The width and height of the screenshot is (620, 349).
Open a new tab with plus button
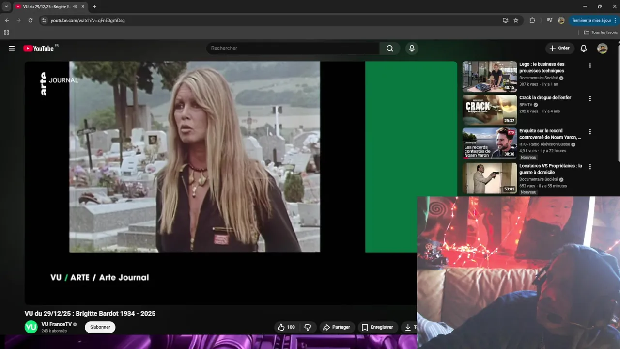click(94, 7)
